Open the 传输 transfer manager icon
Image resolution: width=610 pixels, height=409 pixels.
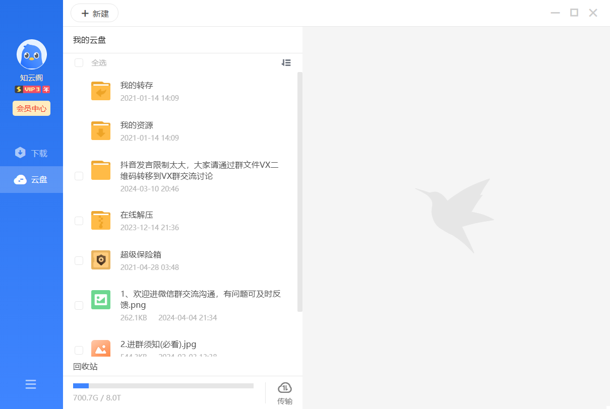(285, 388)
